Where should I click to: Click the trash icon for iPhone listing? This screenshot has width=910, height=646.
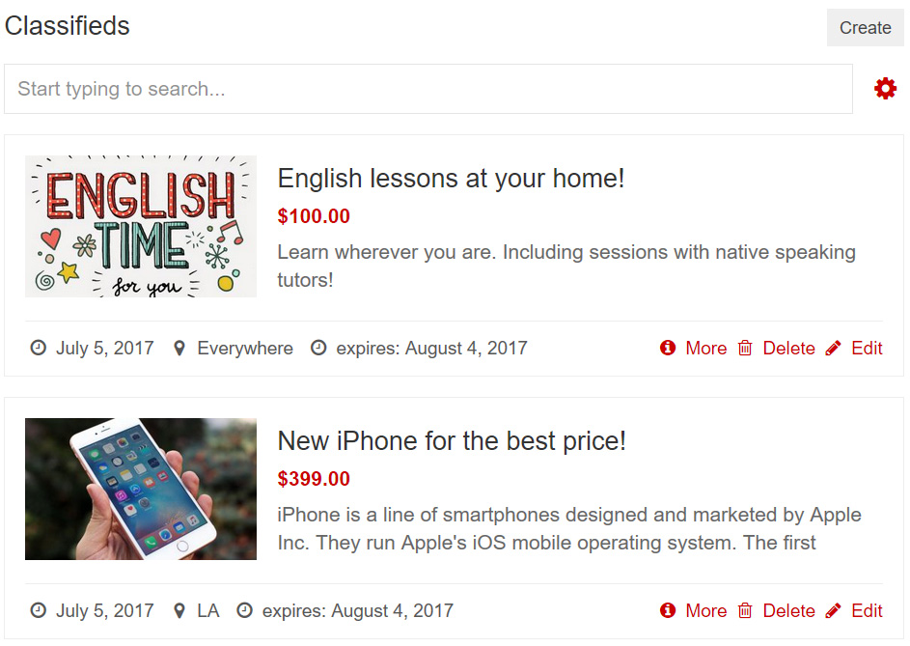[x=745, y=610]
